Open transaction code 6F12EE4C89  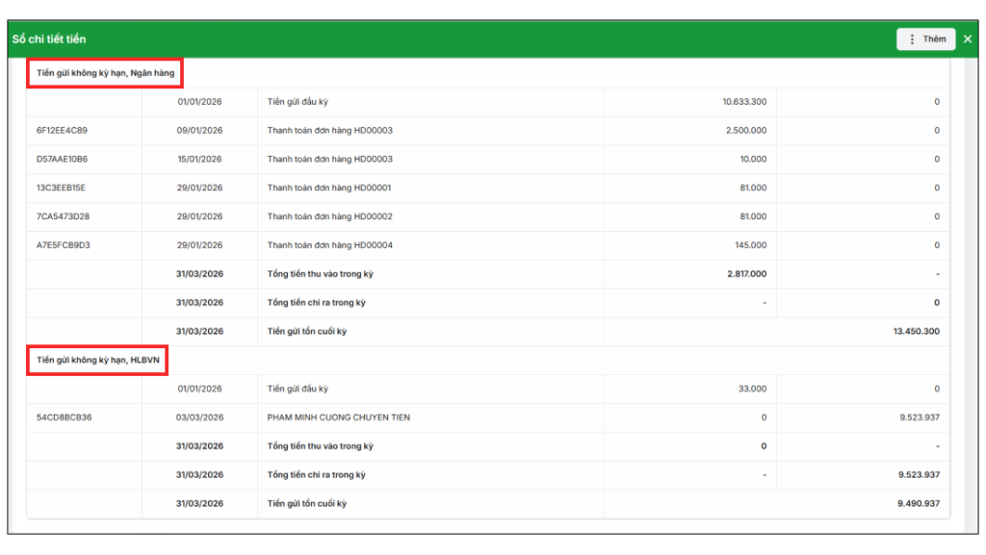pyautogui.click(x=62, y=131)
